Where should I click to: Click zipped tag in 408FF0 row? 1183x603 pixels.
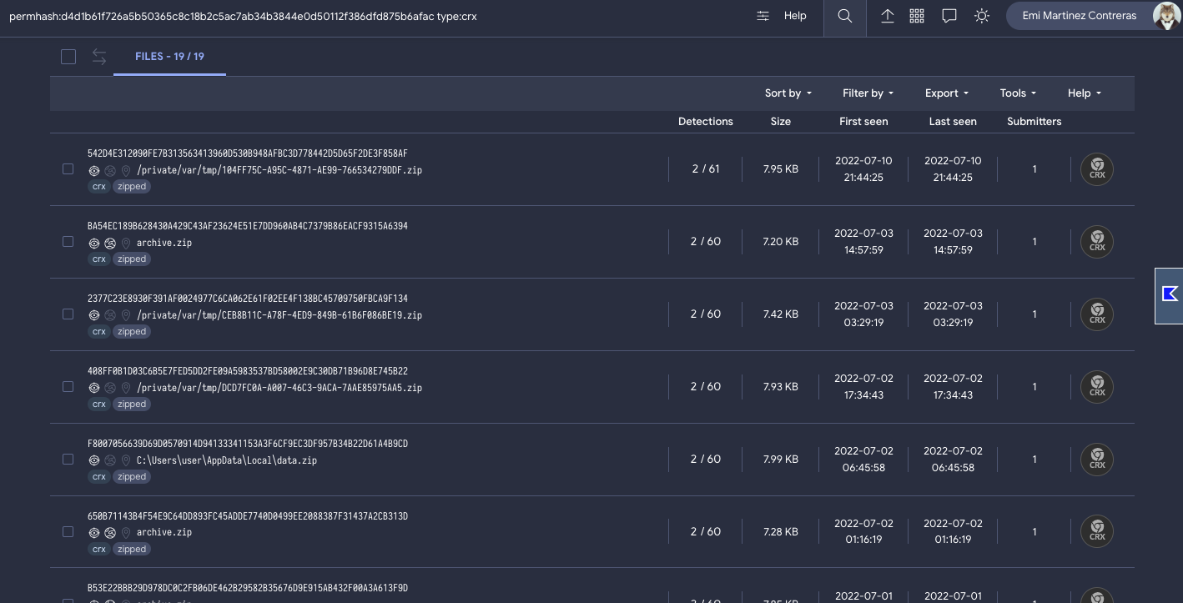[x=132, y=405]
